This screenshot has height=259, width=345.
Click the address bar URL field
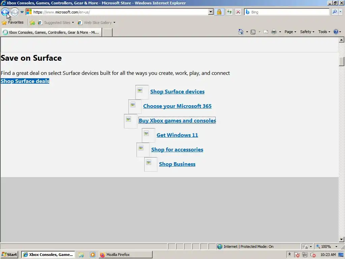click(117, 12)
